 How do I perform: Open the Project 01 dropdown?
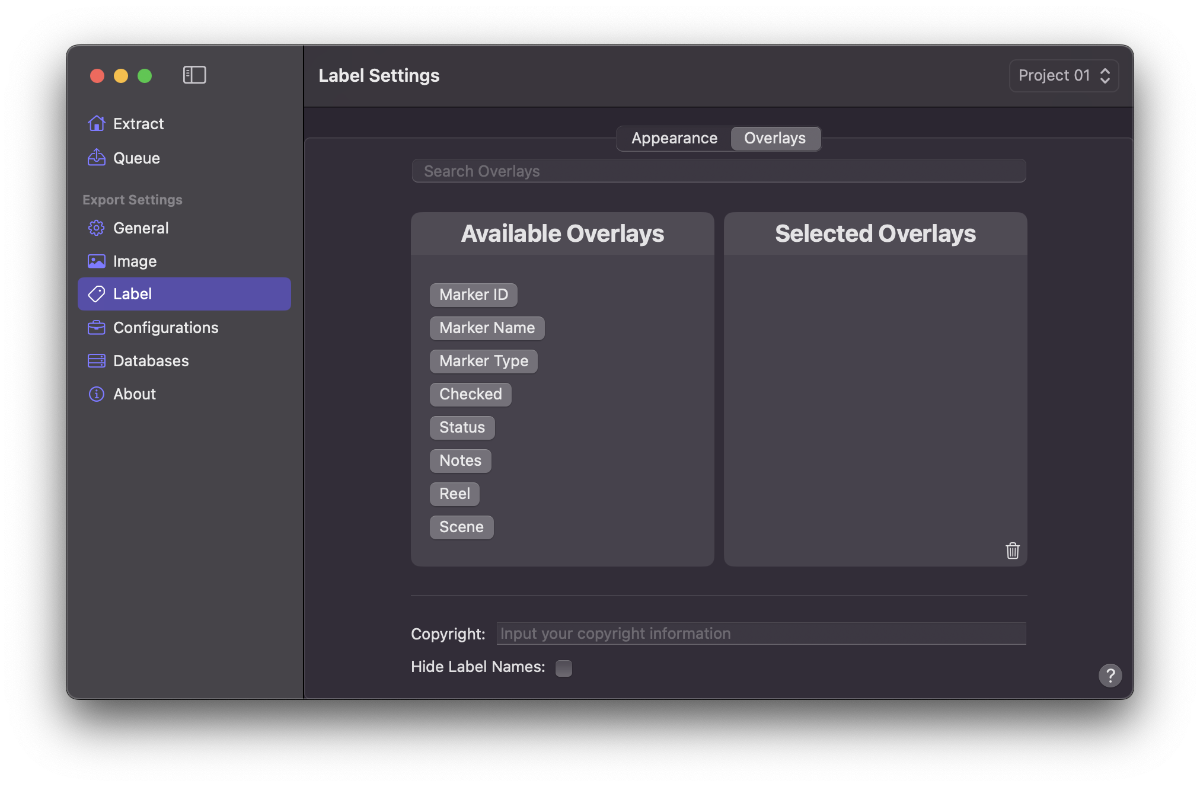click(1064, 75)
